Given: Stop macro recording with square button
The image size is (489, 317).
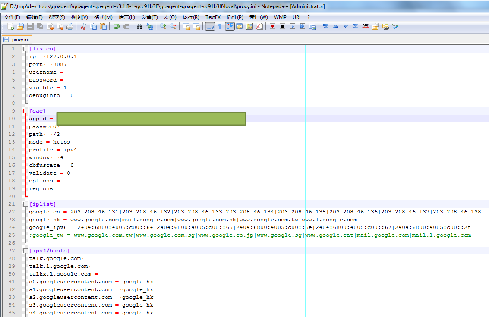Looking at the screenshot, I should click(x=283, y=26).
